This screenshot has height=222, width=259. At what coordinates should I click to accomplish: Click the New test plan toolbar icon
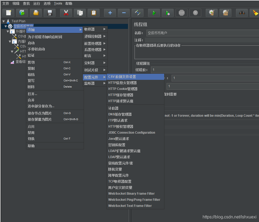(x=8, y=13)
